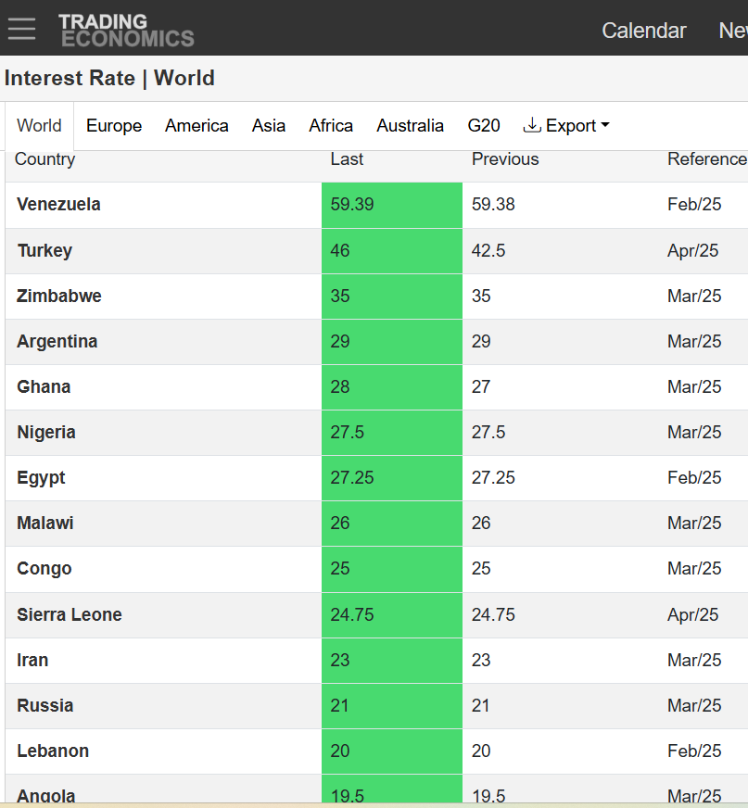Open the hamburger navigation menu

tap(21, 29)
